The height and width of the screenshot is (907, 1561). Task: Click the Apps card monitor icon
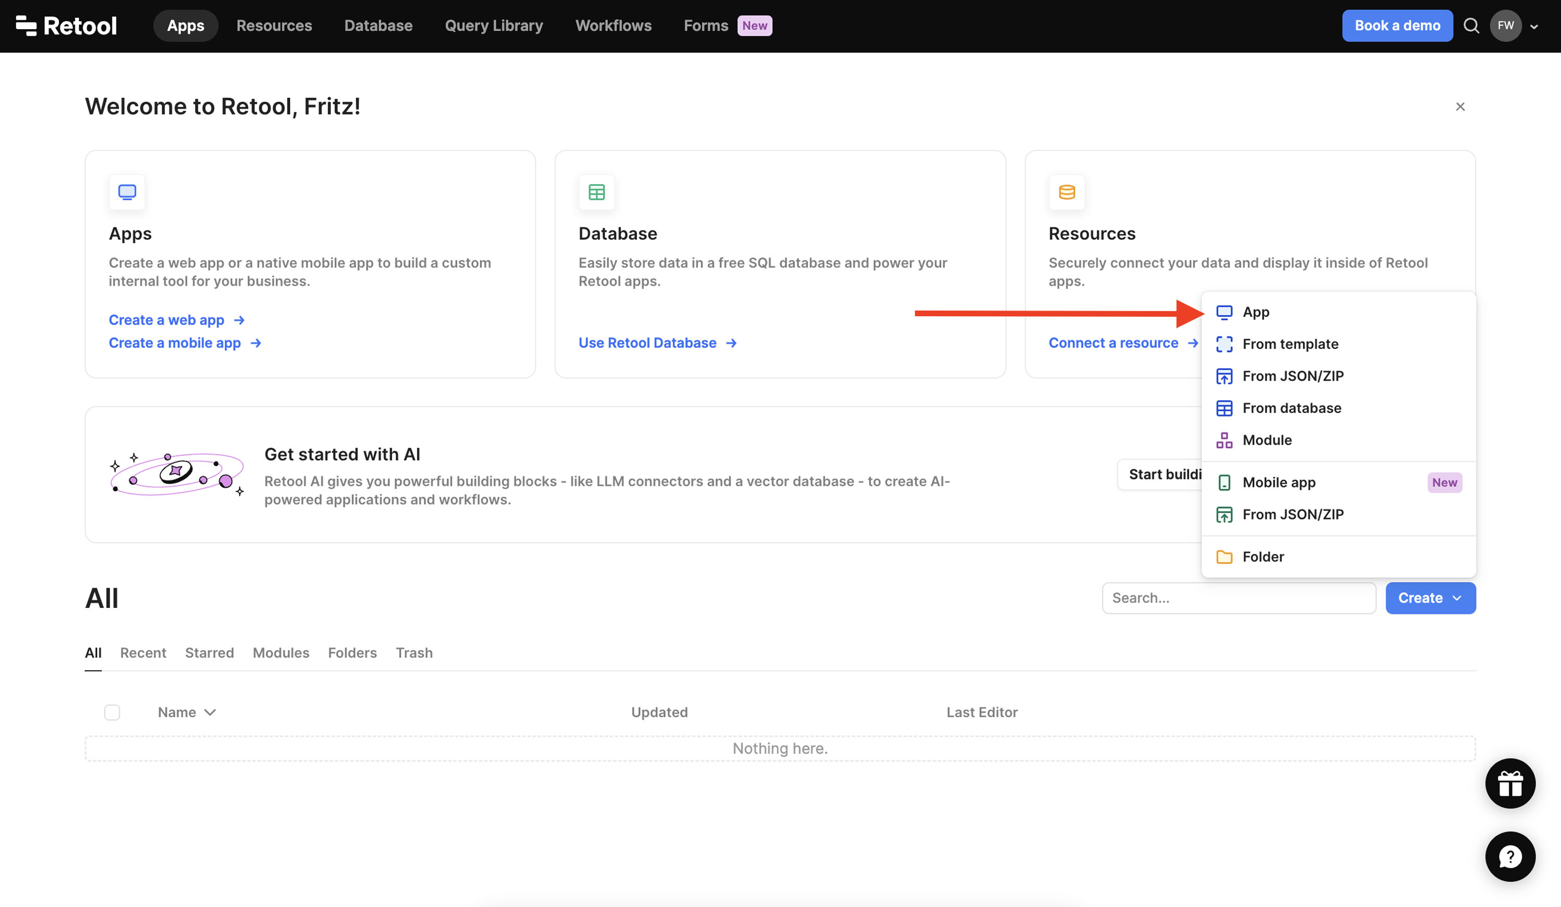point(127,192)
